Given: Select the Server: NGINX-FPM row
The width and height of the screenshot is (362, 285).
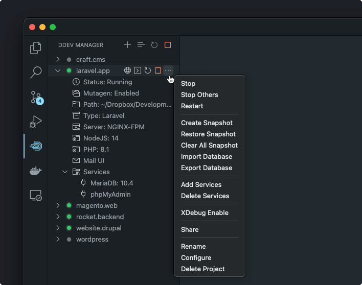Looking at the screenshot, I should tap(114, 127).
